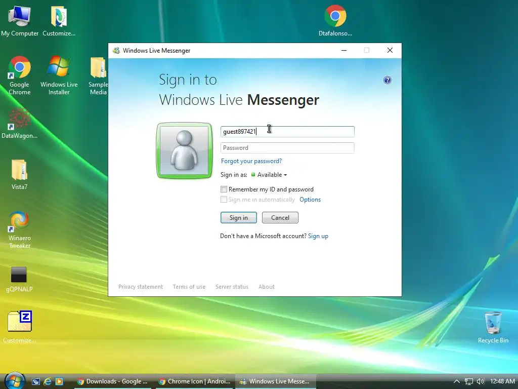
Task: Open the network tray icon
Action: (469, 381)
